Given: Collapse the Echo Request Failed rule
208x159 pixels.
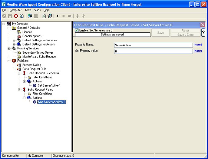Looking at the screenshot, I should click(19, 90).
